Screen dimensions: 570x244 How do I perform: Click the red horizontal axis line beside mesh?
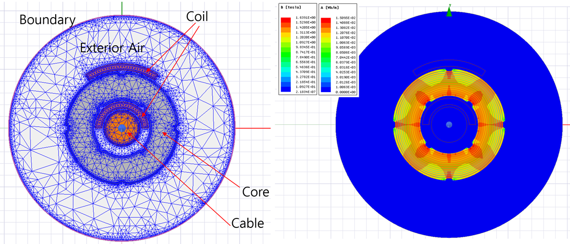pyautogui.click(x=252, y=128)
